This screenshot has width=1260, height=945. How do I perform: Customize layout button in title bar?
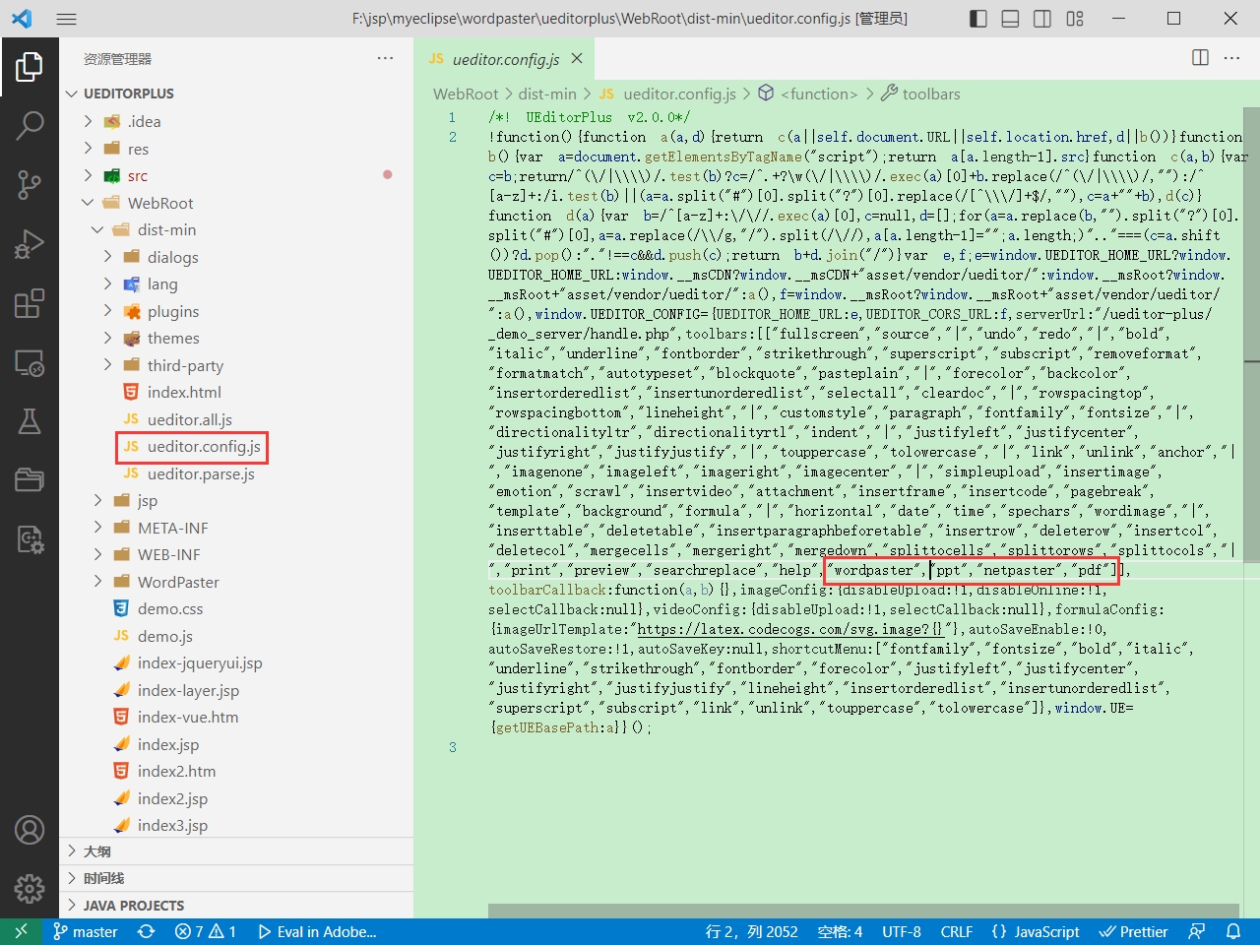(x=1075, y=19)
